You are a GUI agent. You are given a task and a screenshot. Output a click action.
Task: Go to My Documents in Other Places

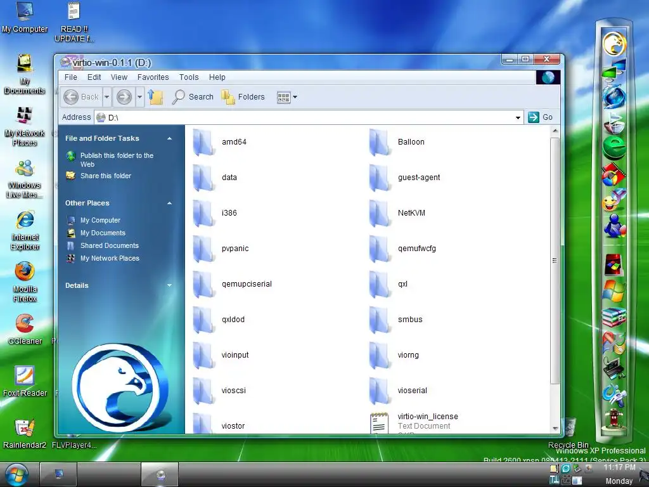pos(103,233)
